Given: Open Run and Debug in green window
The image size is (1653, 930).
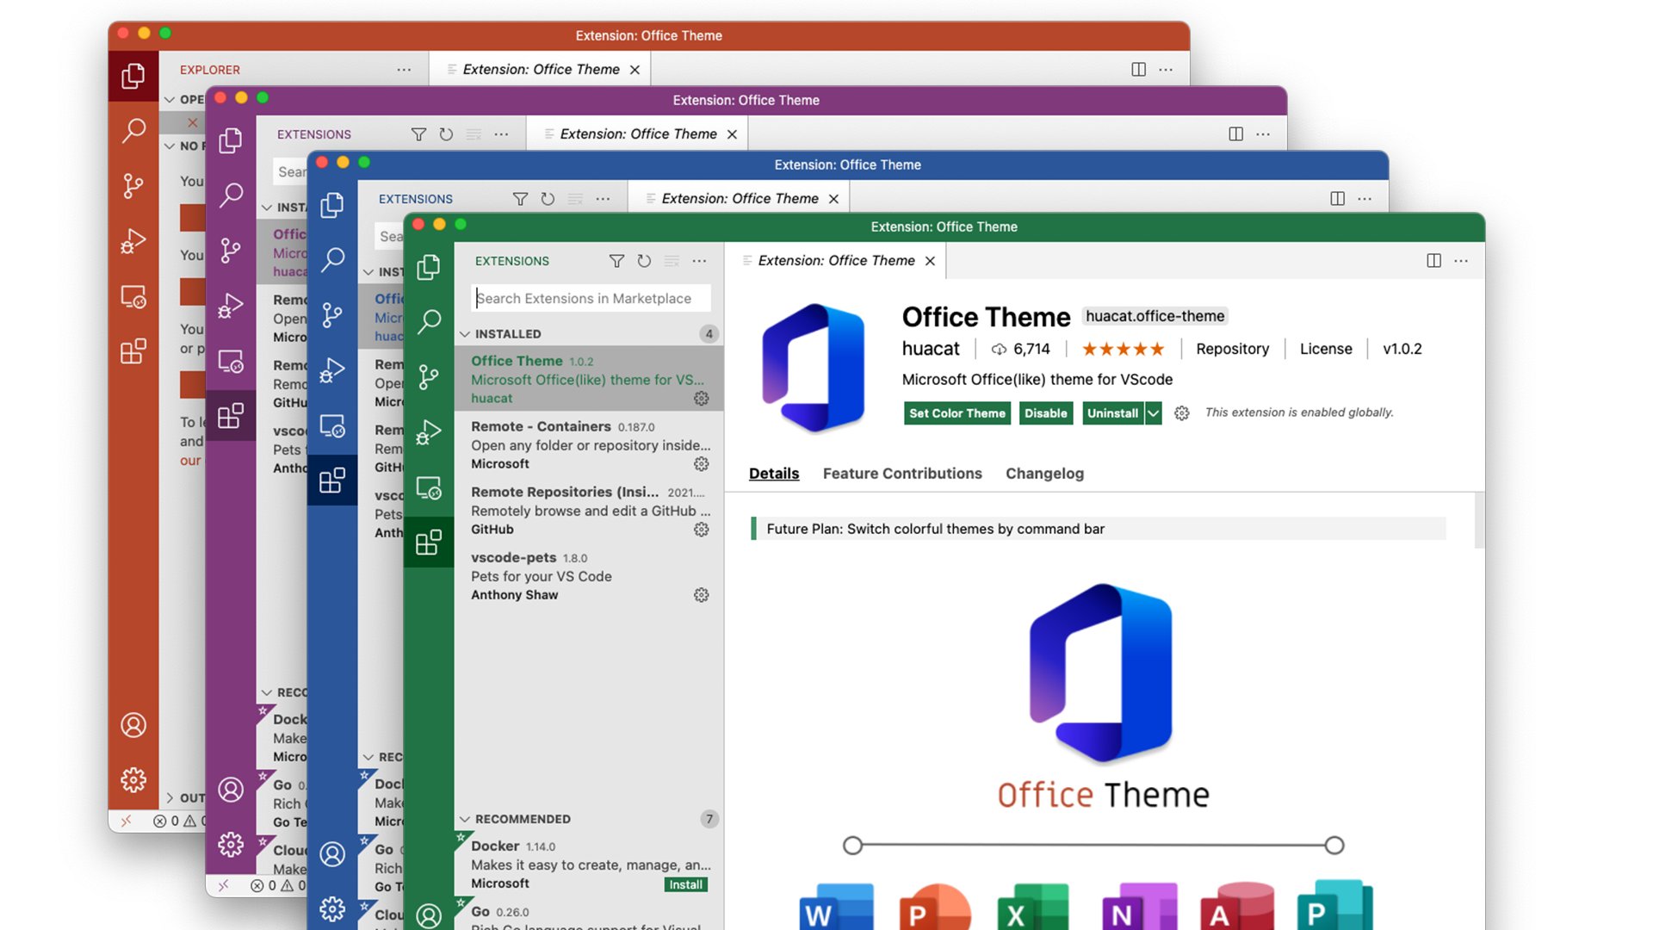Looking at the screenshot, I should pos(428,432).
